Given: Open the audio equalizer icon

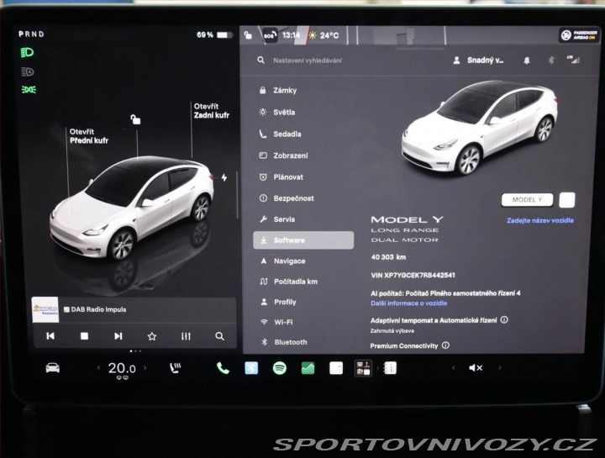Looking at the screenshot, I should click(186, 336).
